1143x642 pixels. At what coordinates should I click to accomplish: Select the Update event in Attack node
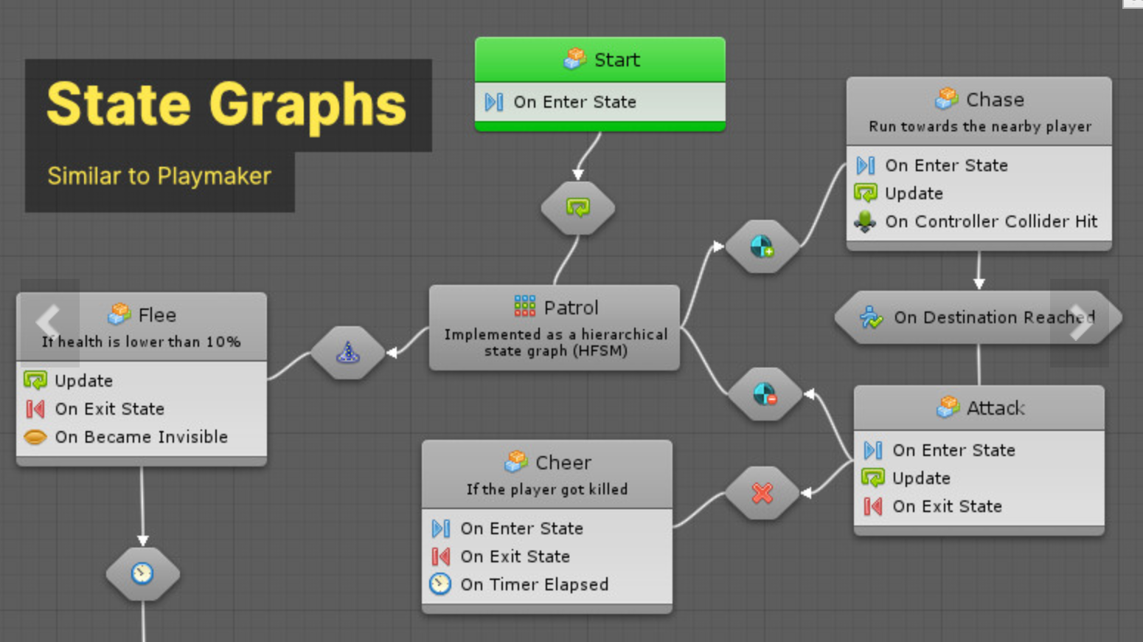[921, 478]
